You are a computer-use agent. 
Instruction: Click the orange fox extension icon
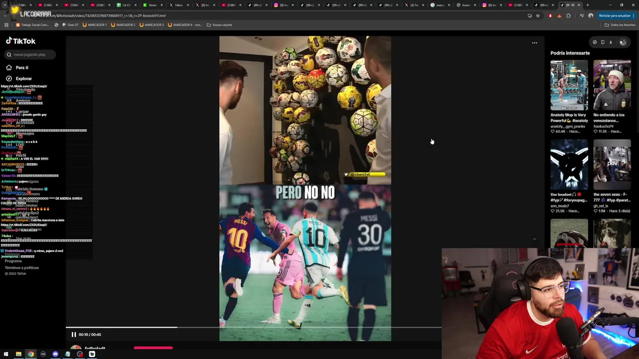coord(559,16)
